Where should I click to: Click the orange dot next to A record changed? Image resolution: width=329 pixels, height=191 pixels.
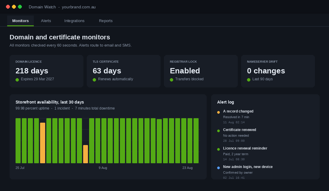tap(218, 112)
